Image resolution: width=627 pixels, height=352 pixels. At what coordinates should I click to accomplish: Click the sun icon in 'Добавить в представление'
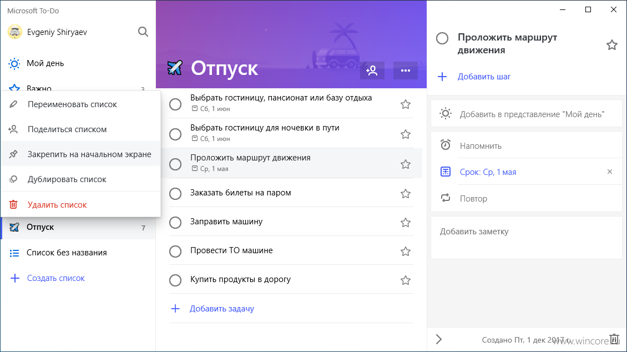click(x=446, y=114)
